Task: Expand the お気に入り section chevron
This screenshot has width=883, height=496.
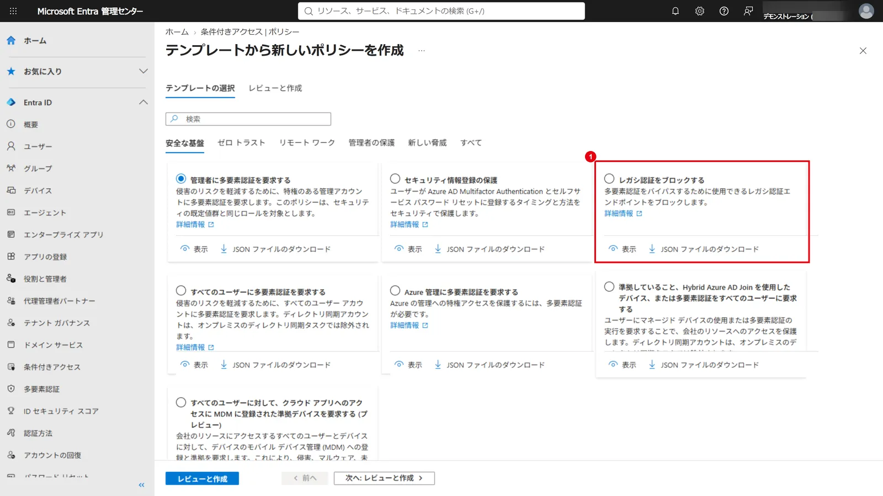Action: click(143, 71)
